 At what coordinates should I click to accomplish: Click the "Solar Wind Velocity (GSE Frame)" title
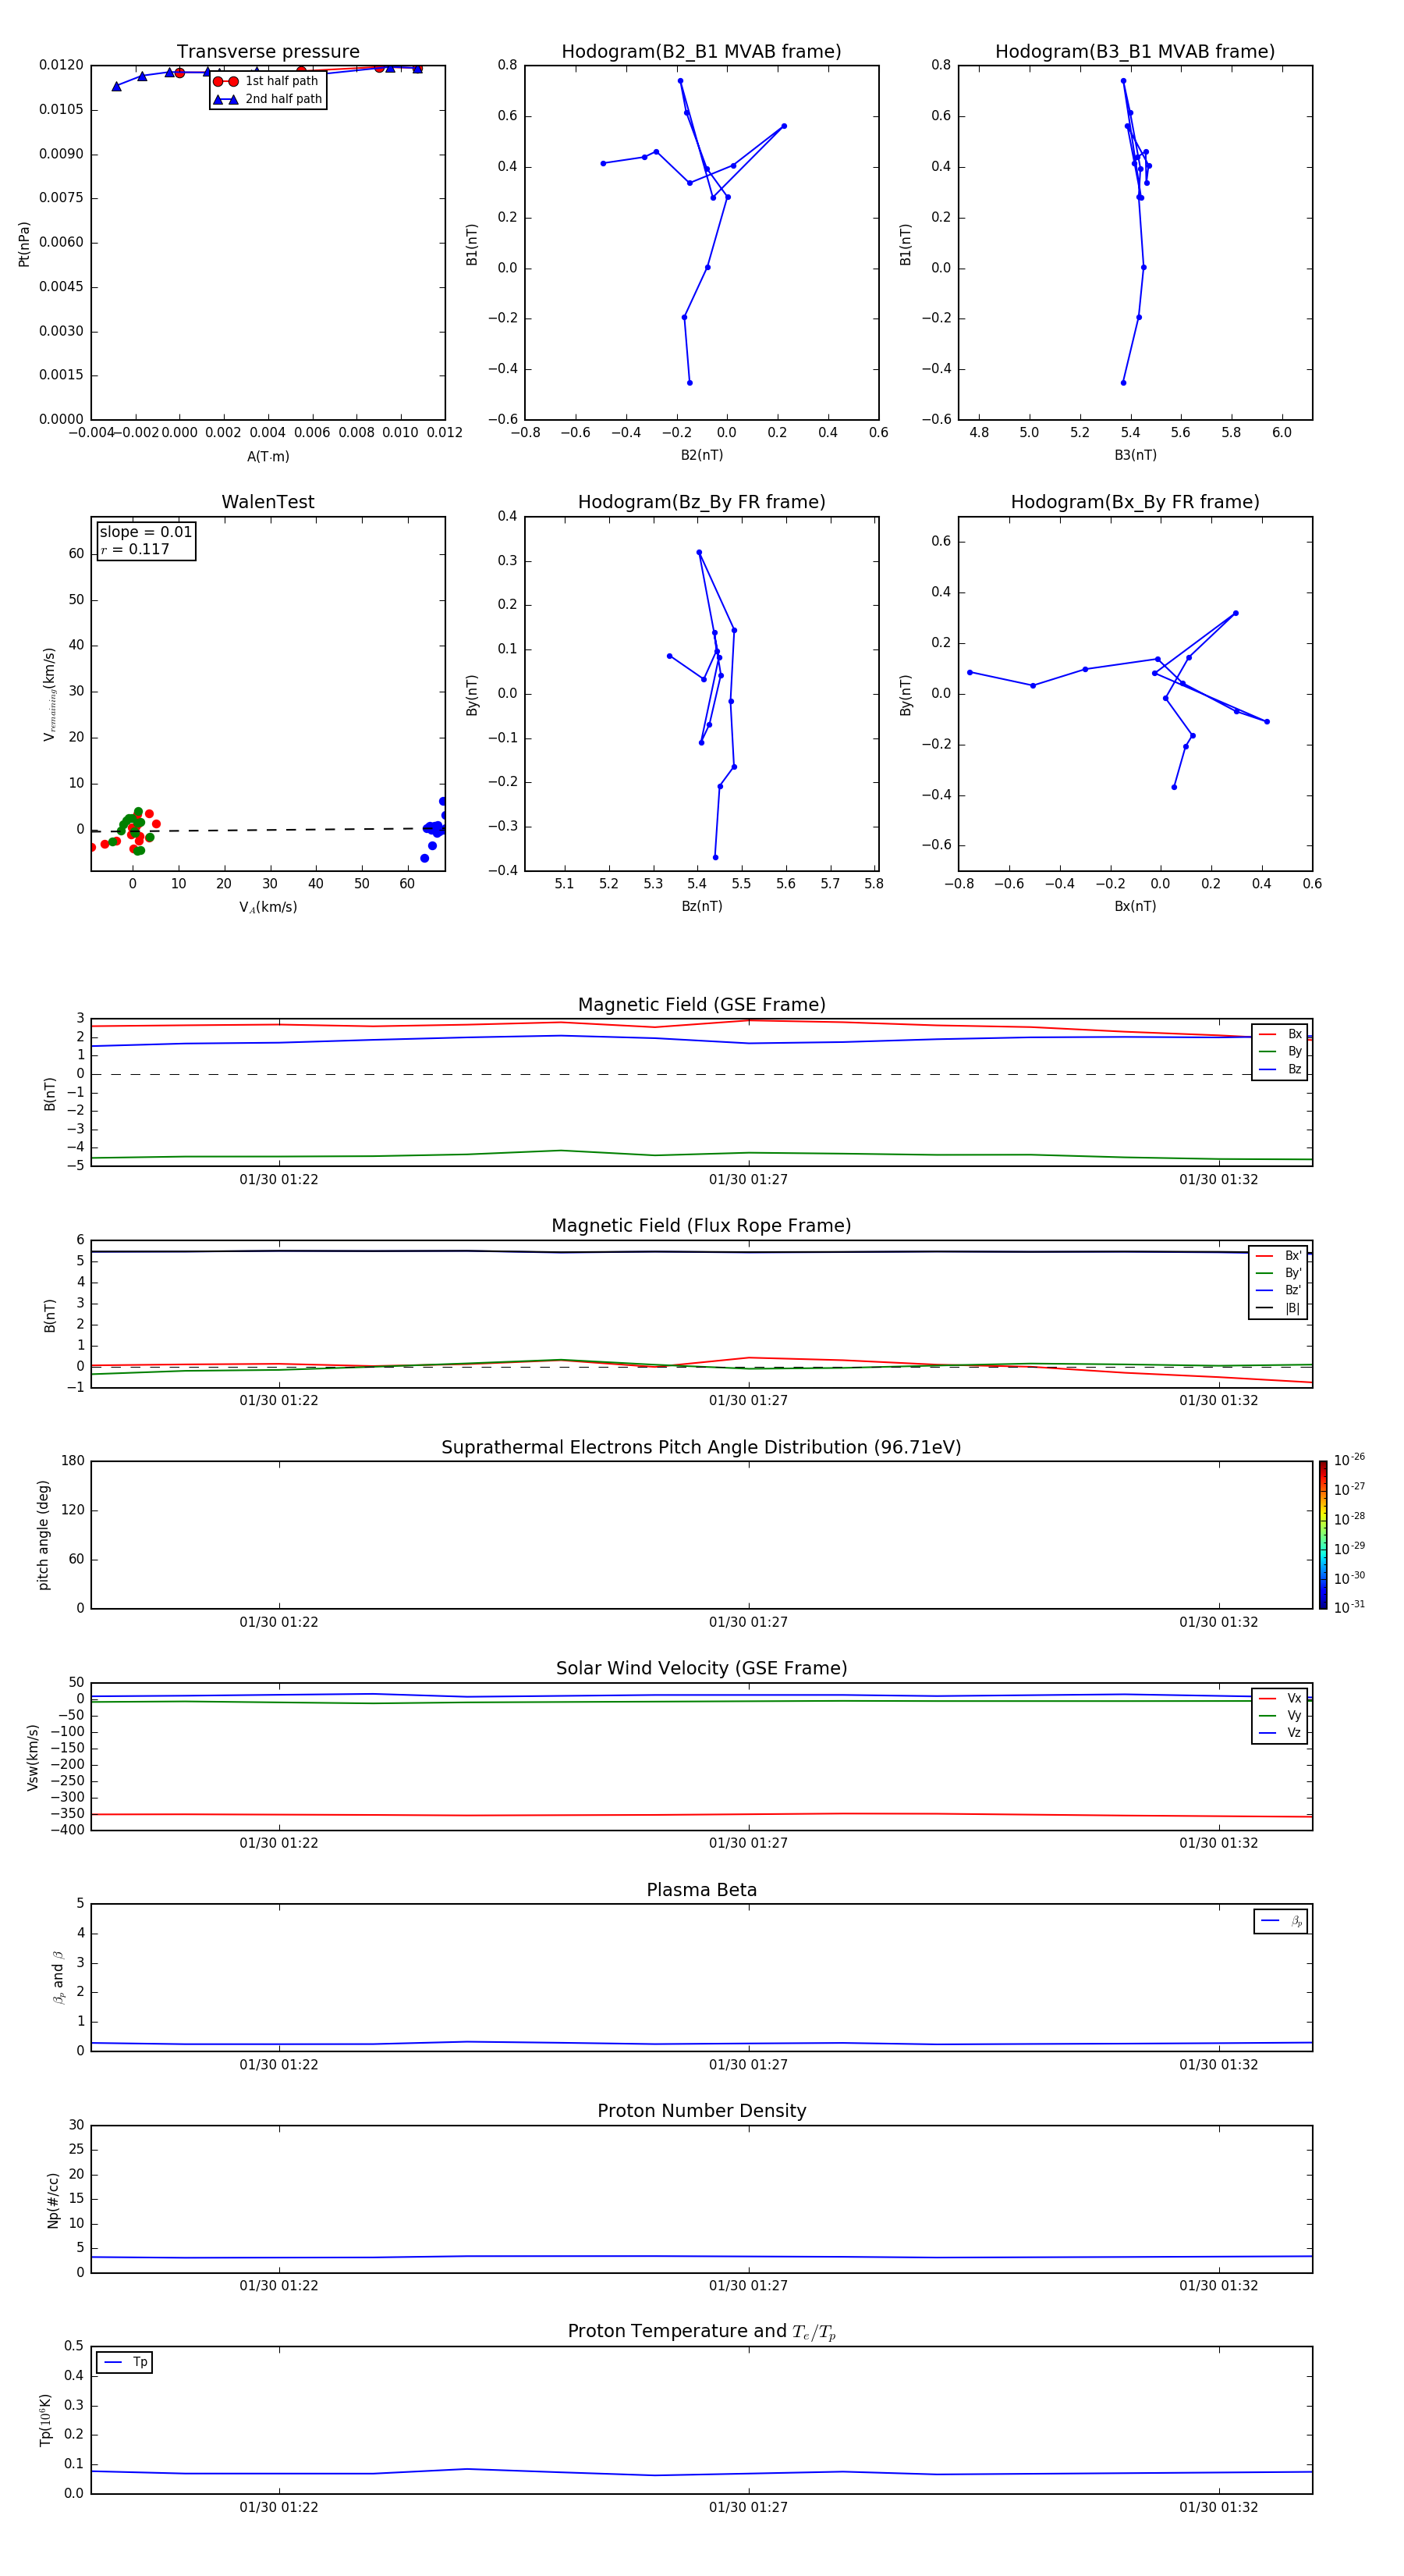[x=701, y=1669]
